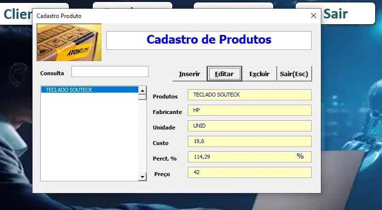Focus the Consulta search field
382x210 pixels.
[110, 72]
